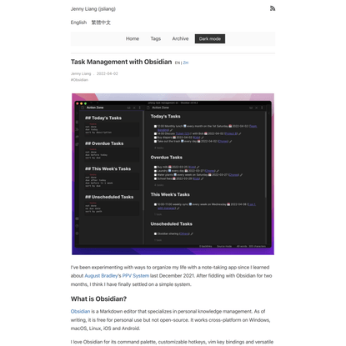Click the What is Obsidian? heading
The width and height of the screenshot is (346, 346).
tap(98, 298)
